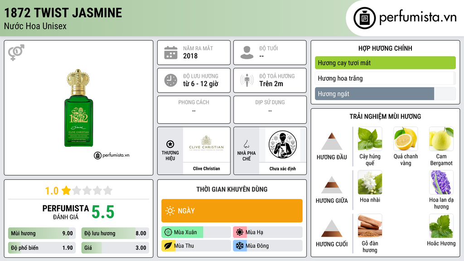Click the Mùi hương 9.00 score bar

click(x=42, y=233)
